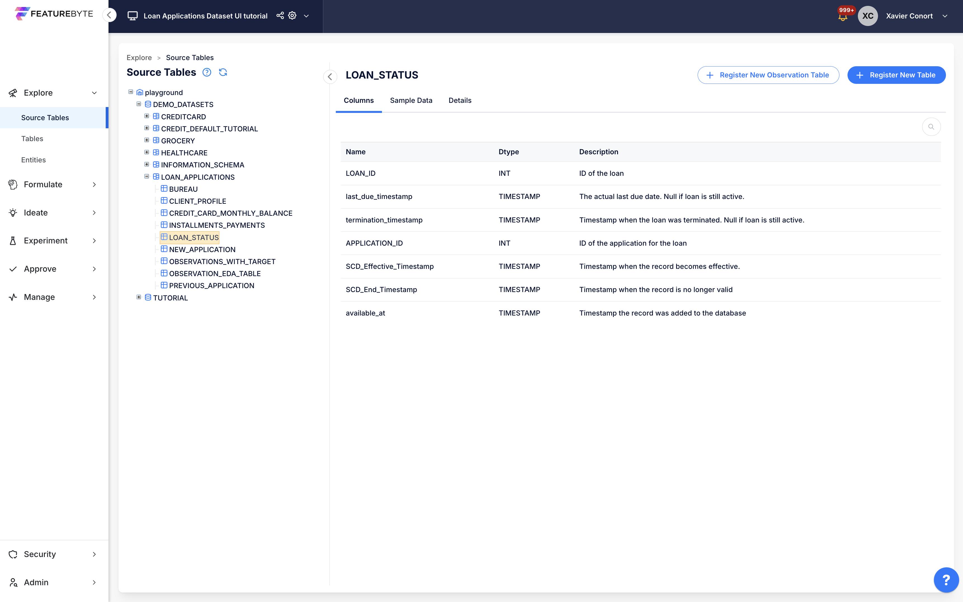Collapse the source tables tree panel
The height and width of the screenshot is (602, 963).
[330, 77]
